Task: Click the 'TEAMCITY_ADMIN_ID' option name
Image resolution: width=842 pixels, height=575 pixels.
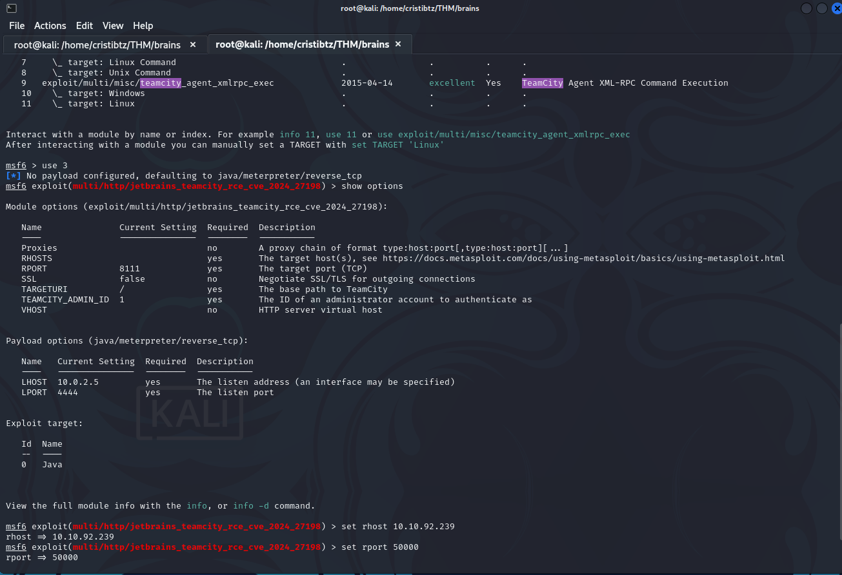Action: pos(65,300)
